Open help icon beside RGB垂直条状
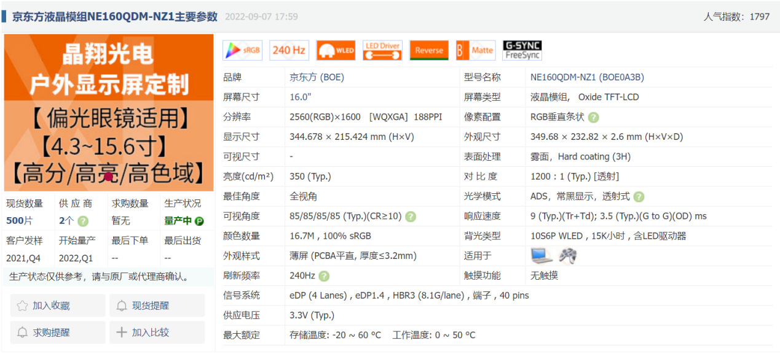This screenshot has height=354, width=780. click(593, 117)
